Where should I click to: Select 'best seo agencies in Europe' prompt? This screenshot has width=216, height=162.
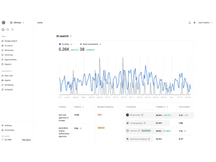coord(64,118)
